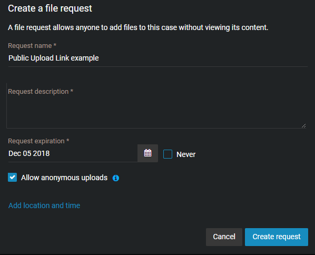Submit with the Create request button

pos(277,237)
